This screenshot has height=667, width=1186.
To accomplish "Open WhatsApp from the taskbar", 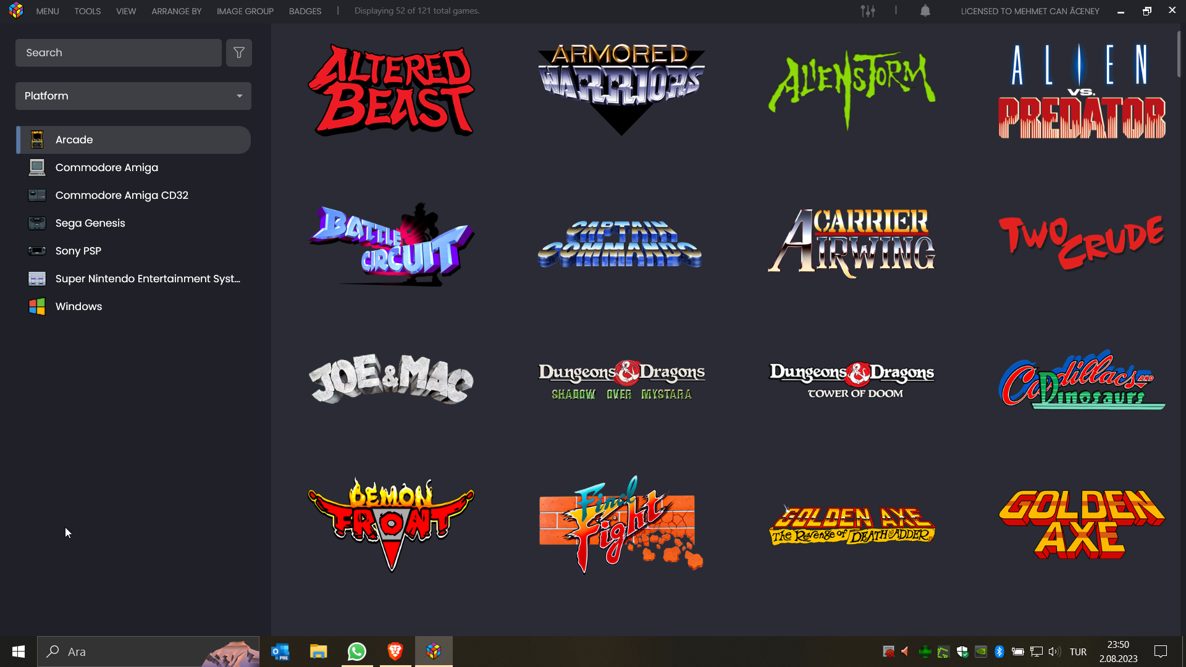I will pos(357,652).
